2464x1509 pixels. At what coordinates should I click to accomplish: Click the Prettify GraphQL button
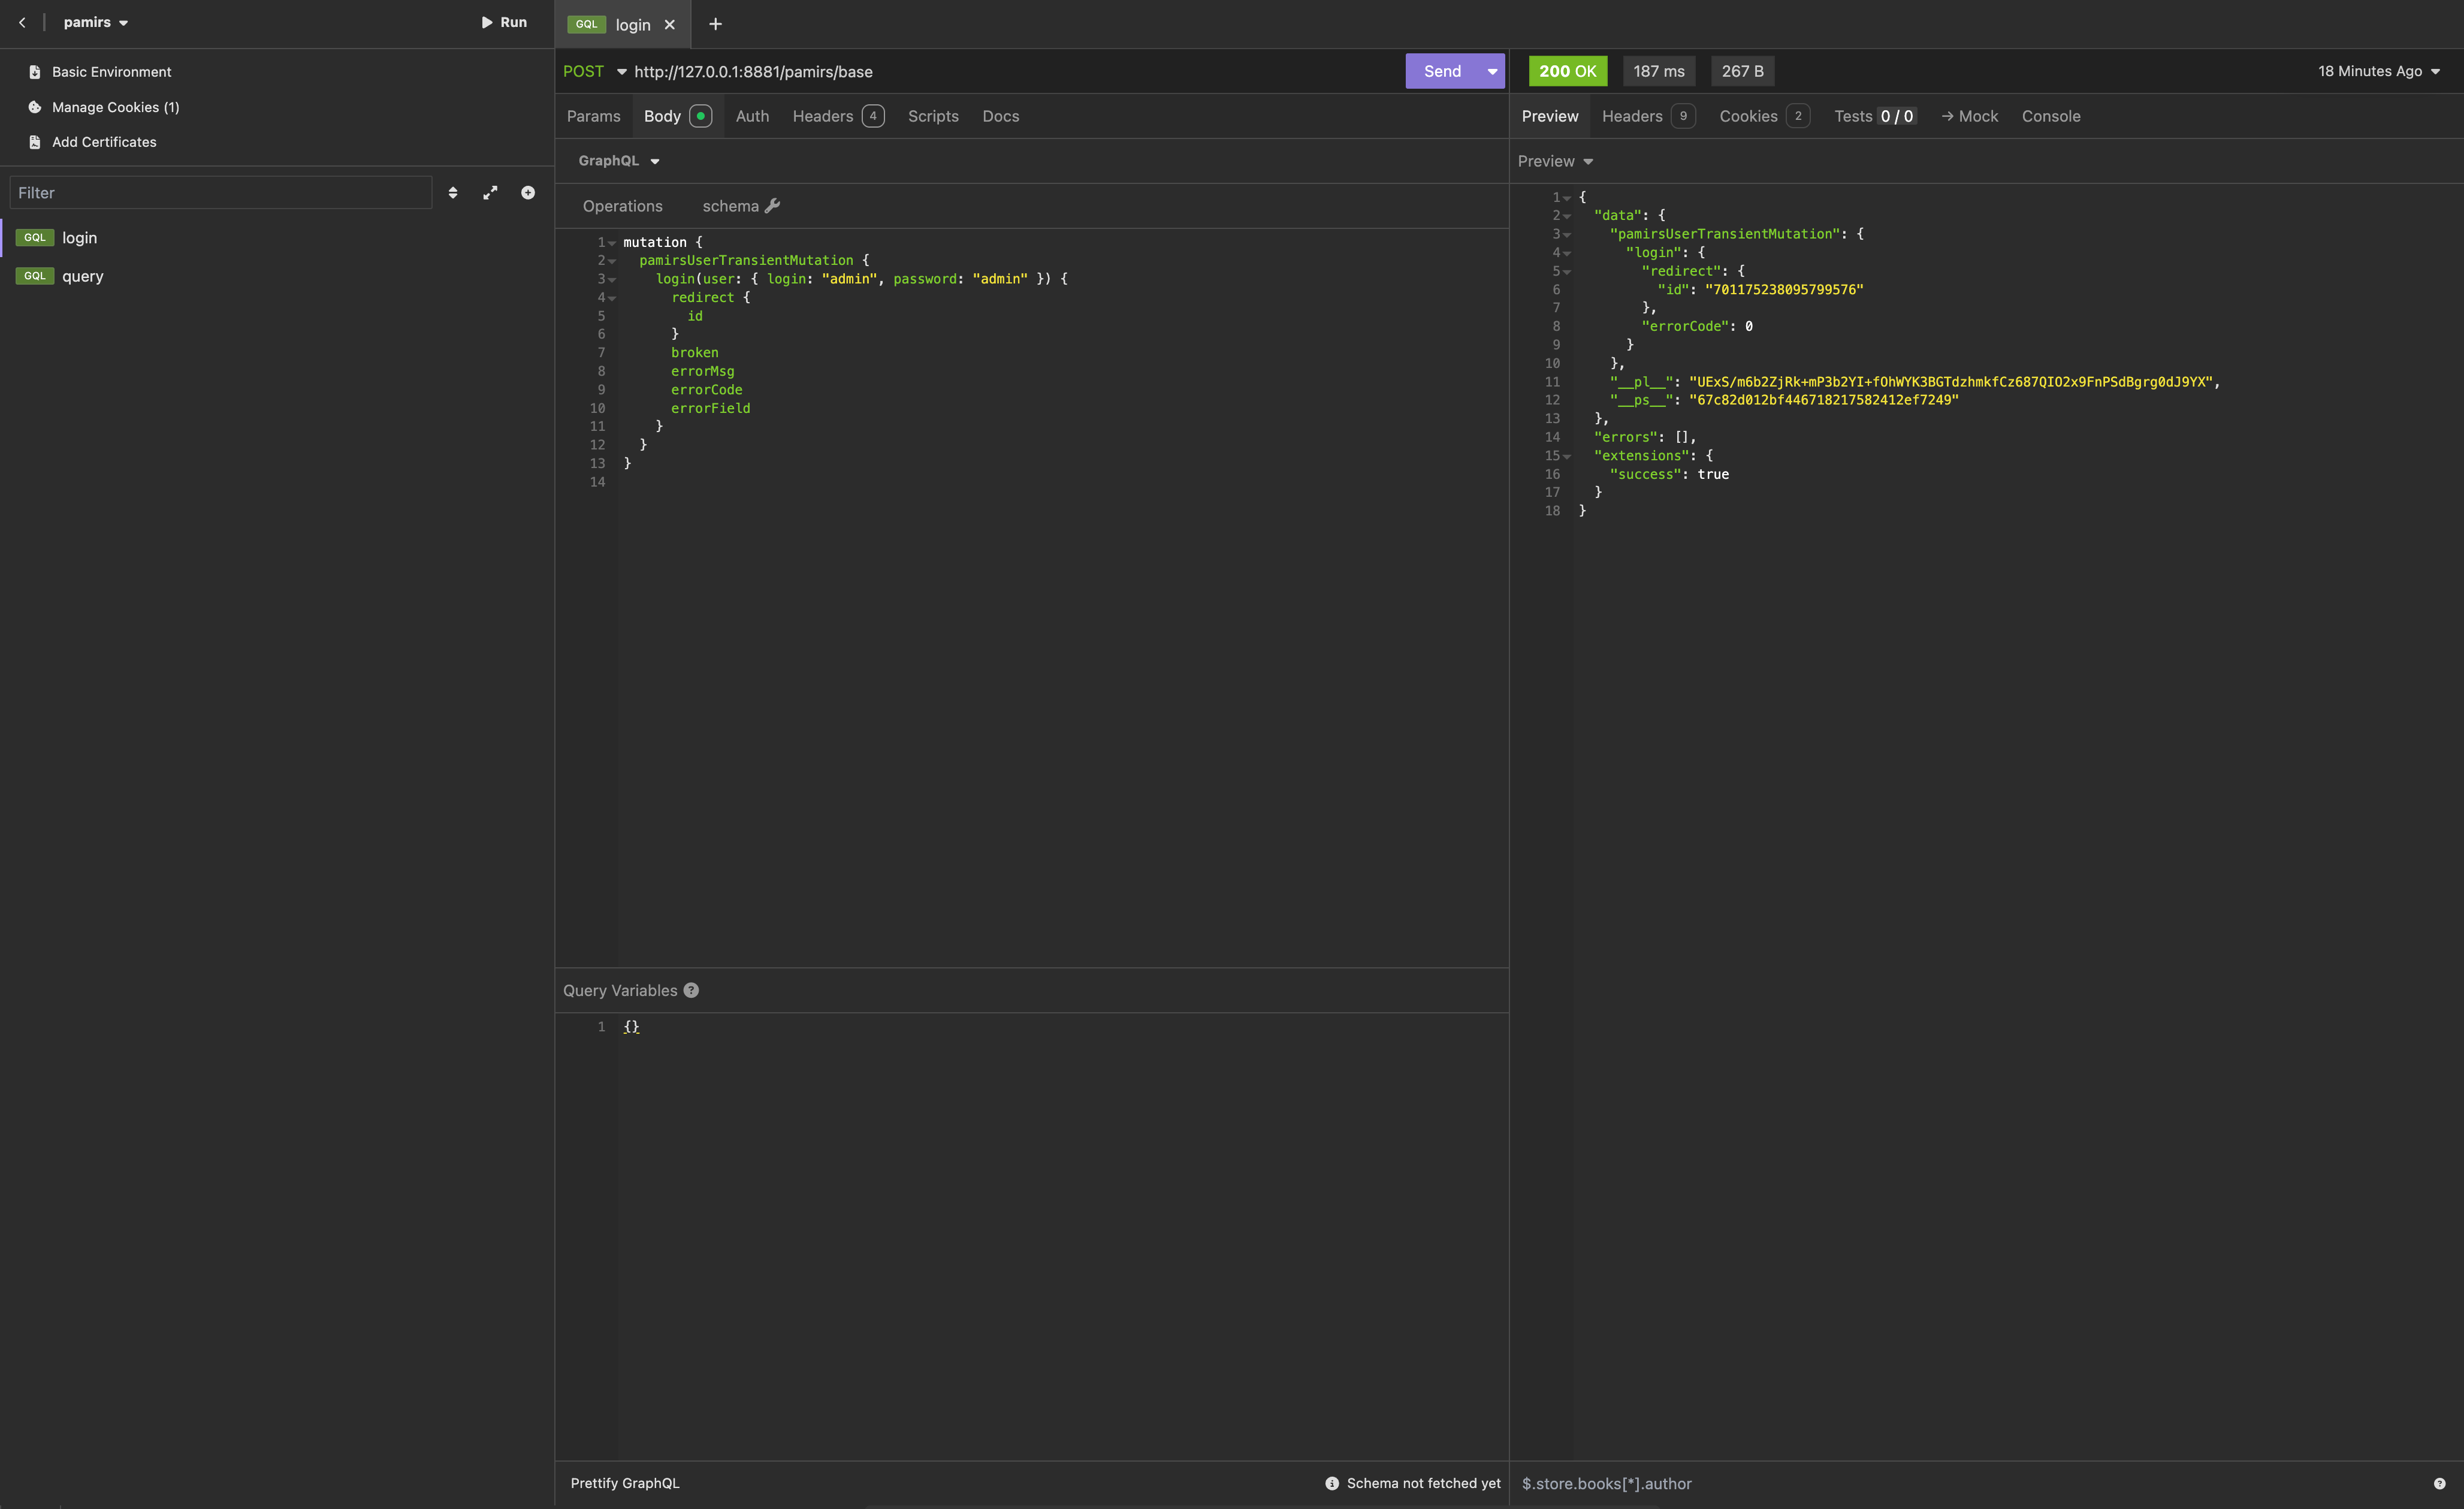[624, 1483]
